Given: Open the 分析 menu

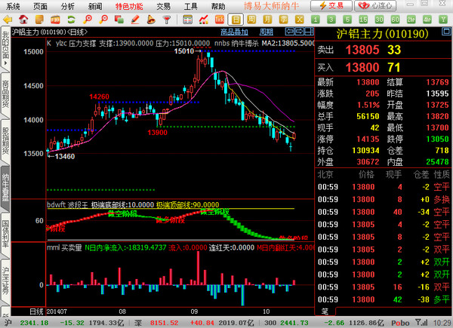Looking at the screenshot, I should (68, 6).
